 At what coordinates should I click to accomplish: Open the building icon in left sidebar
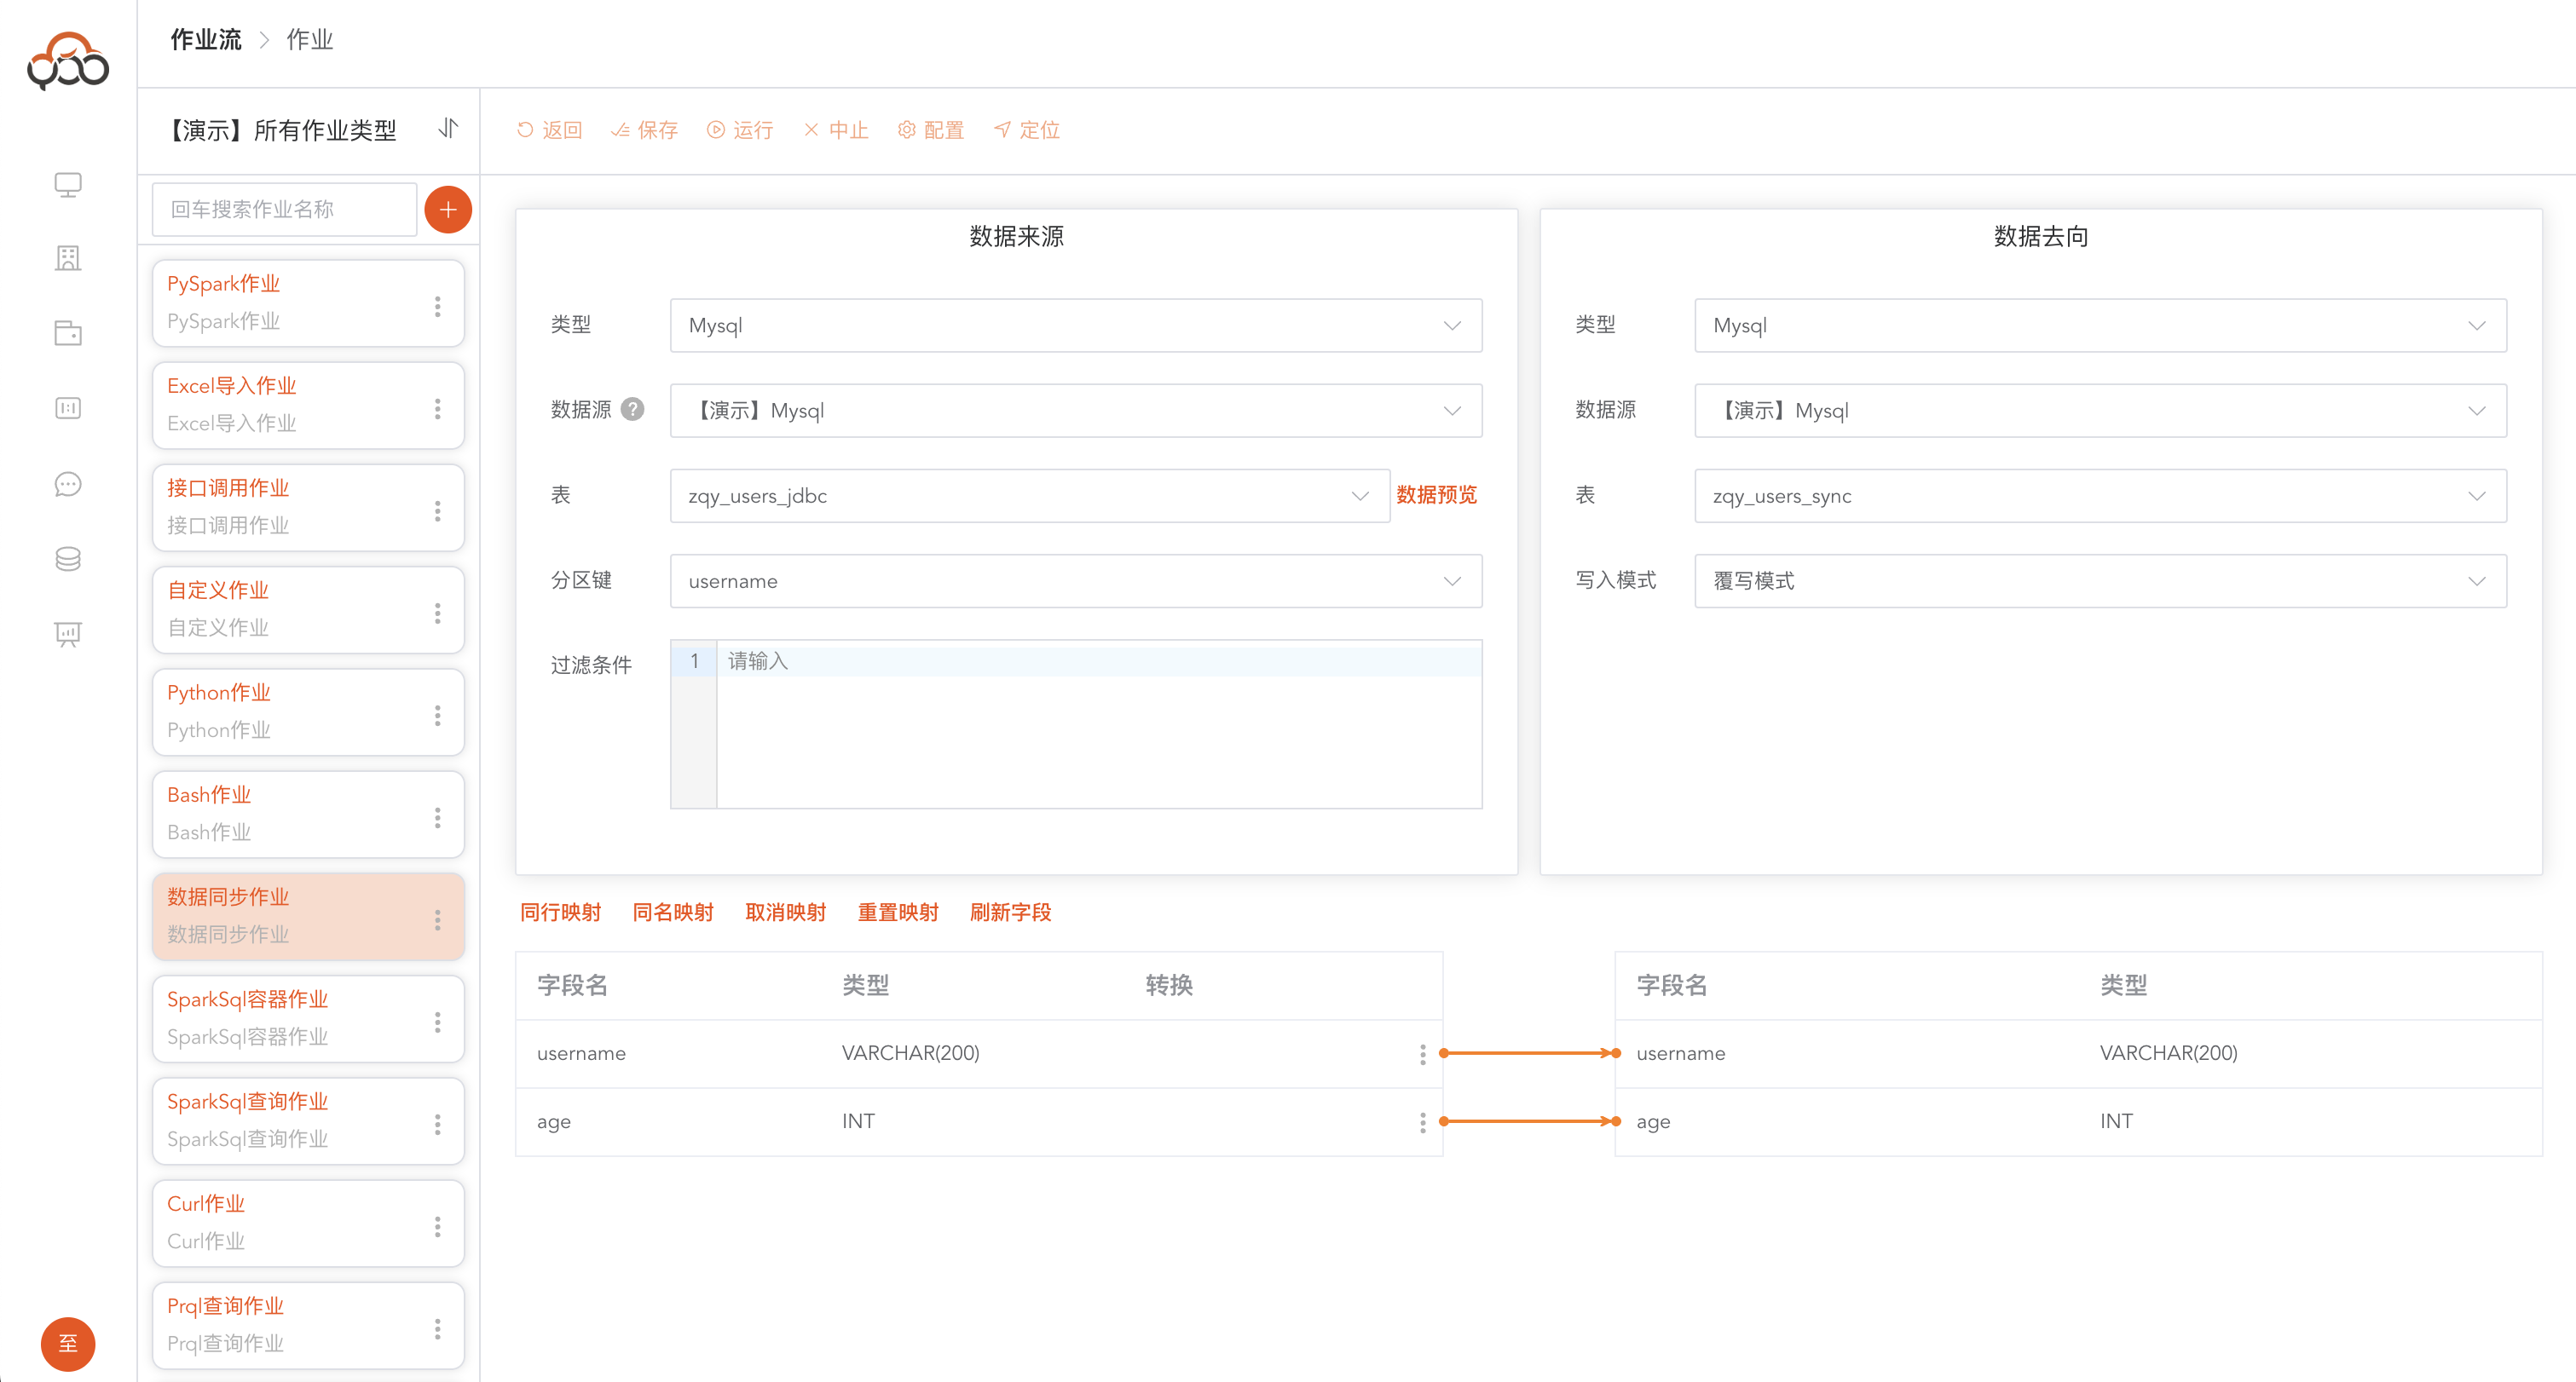pos(68,259)
